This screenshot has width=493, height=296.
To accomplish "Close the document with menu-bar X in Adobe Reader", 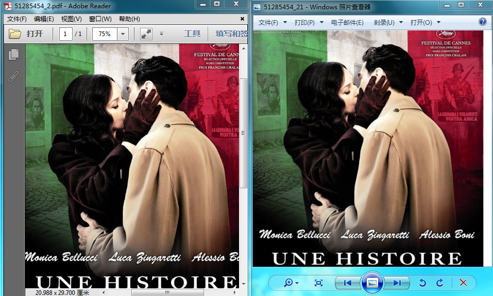I will pos(242,19).
